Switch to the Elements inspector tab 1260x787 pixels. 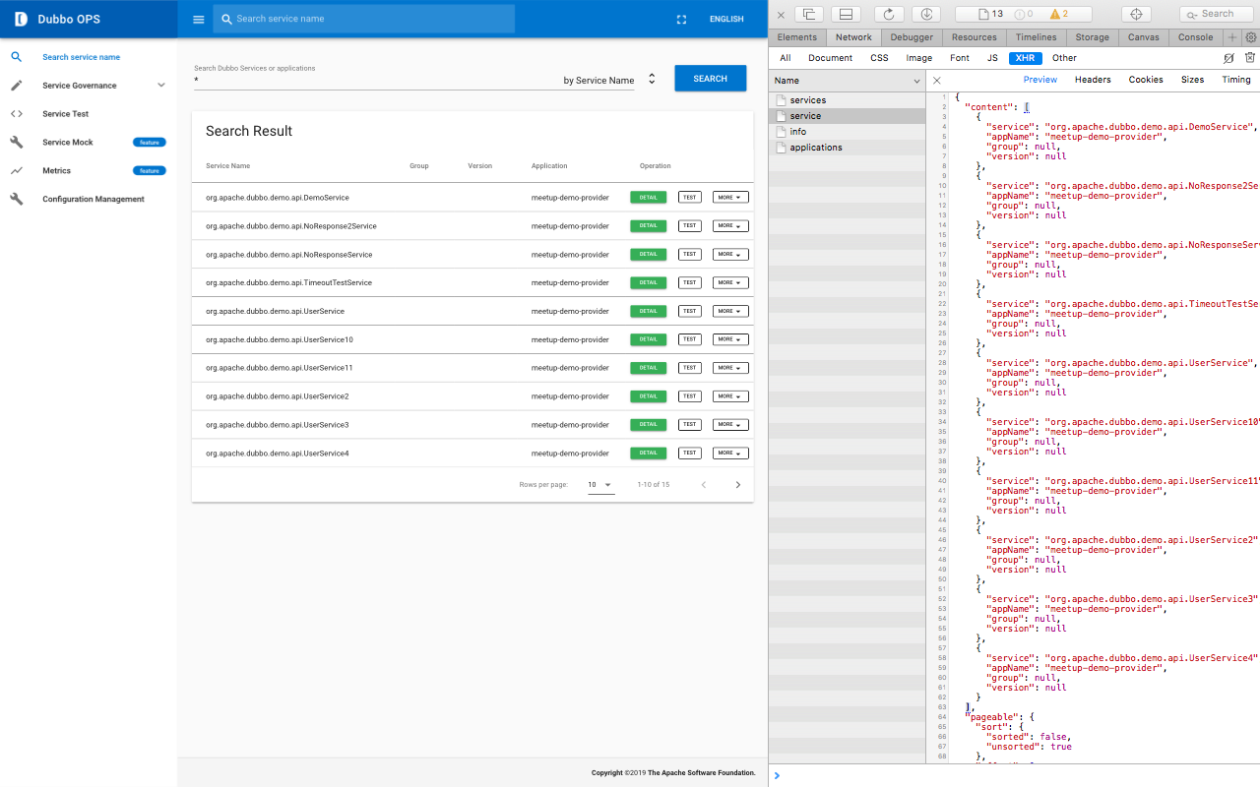pos(797,37)
